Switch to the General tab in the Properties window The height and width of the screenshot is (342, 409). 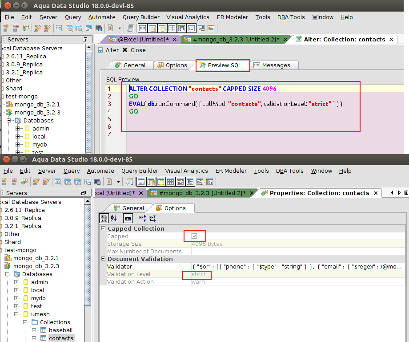point(129,208)
